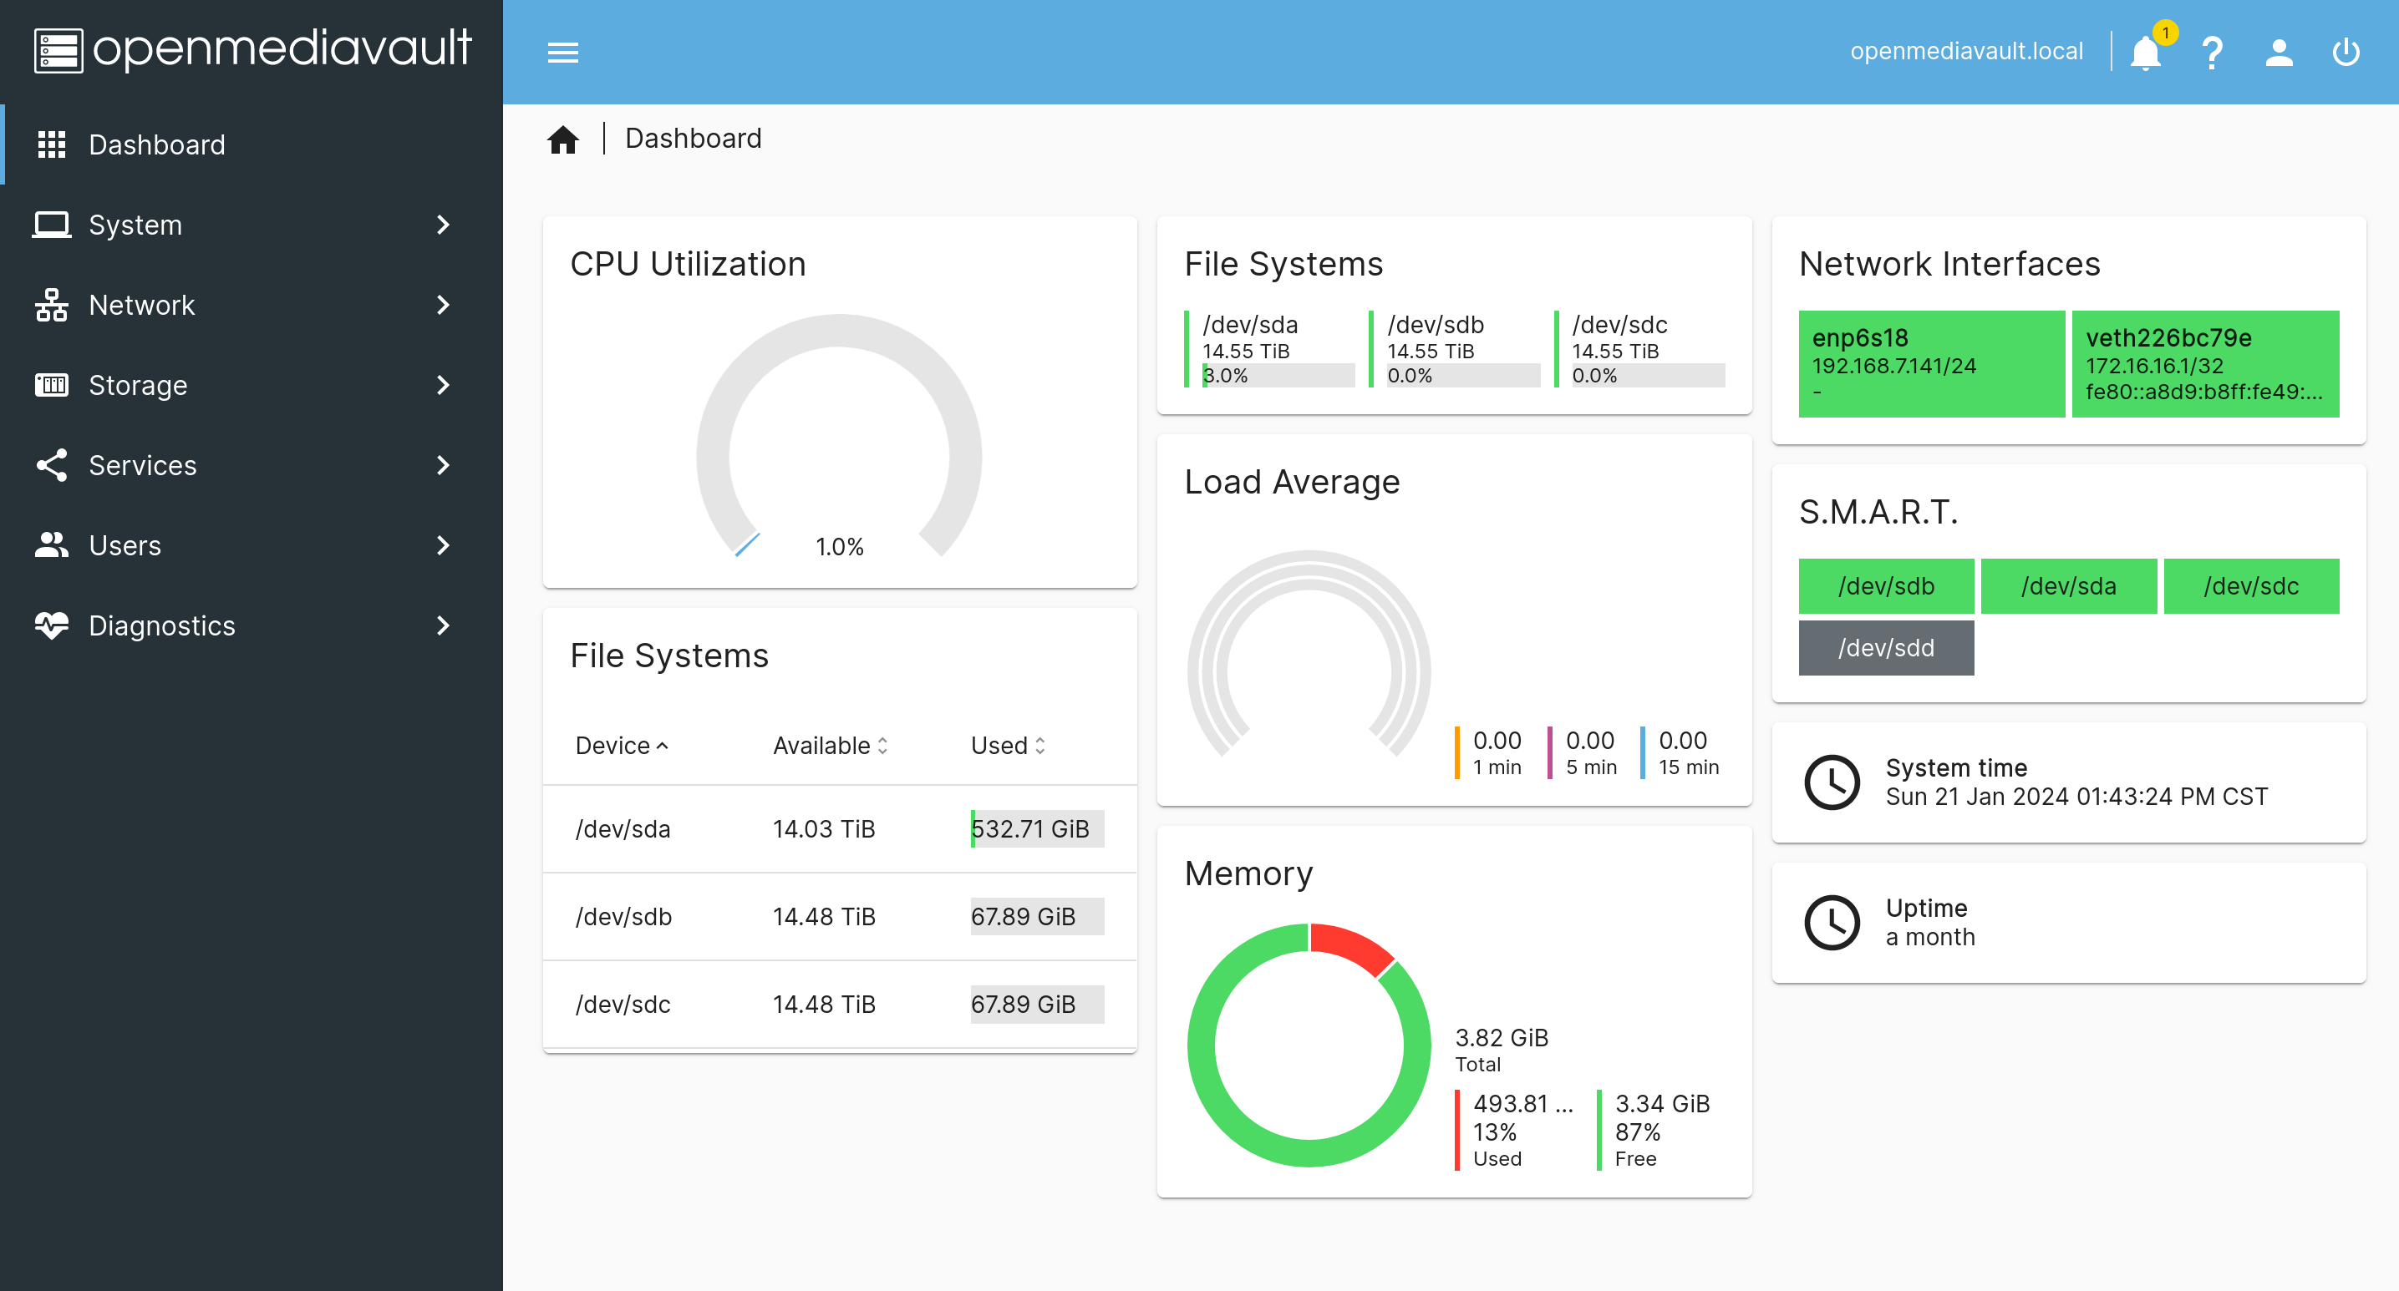This screenshot has height=1291, width=2399.
Task: Expand the System menu chevron
Action: tap(444, 225)
